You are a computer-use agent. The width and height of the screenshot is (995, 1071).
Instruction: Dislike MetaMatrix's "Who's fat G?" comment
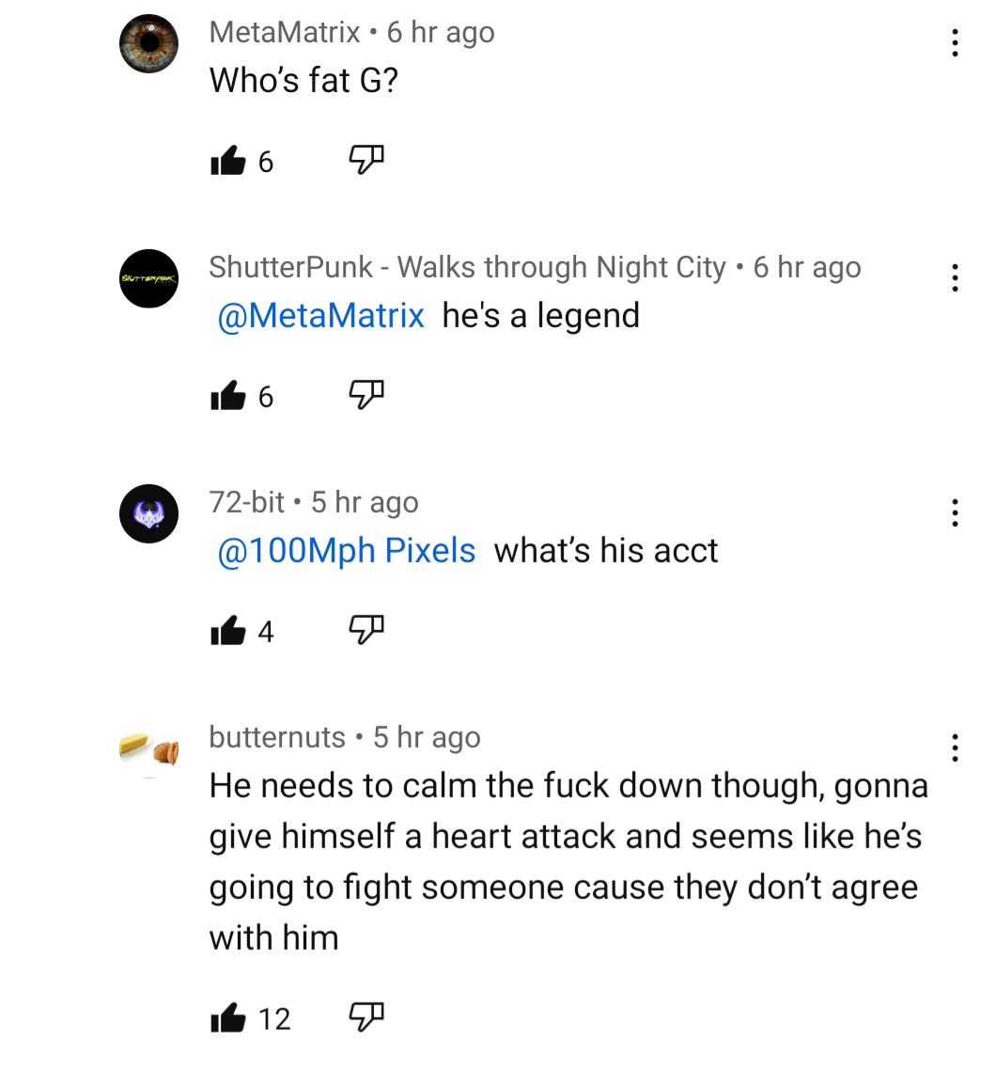(366, 160)
